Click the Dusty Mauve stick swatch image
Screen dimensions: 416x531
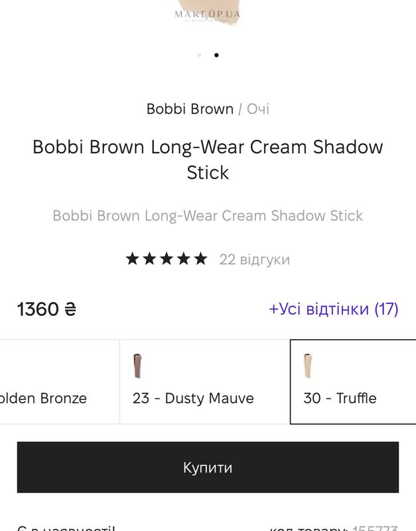click(x=138, y=366)
